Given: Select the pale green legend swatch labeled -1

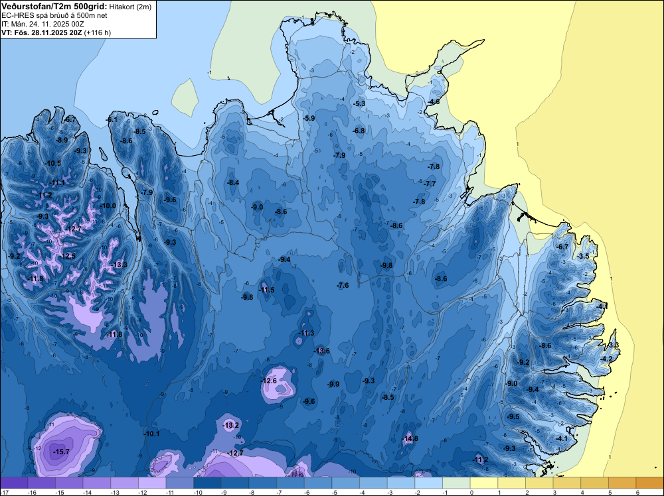Looking at the screenshot, I should [456, 483].
